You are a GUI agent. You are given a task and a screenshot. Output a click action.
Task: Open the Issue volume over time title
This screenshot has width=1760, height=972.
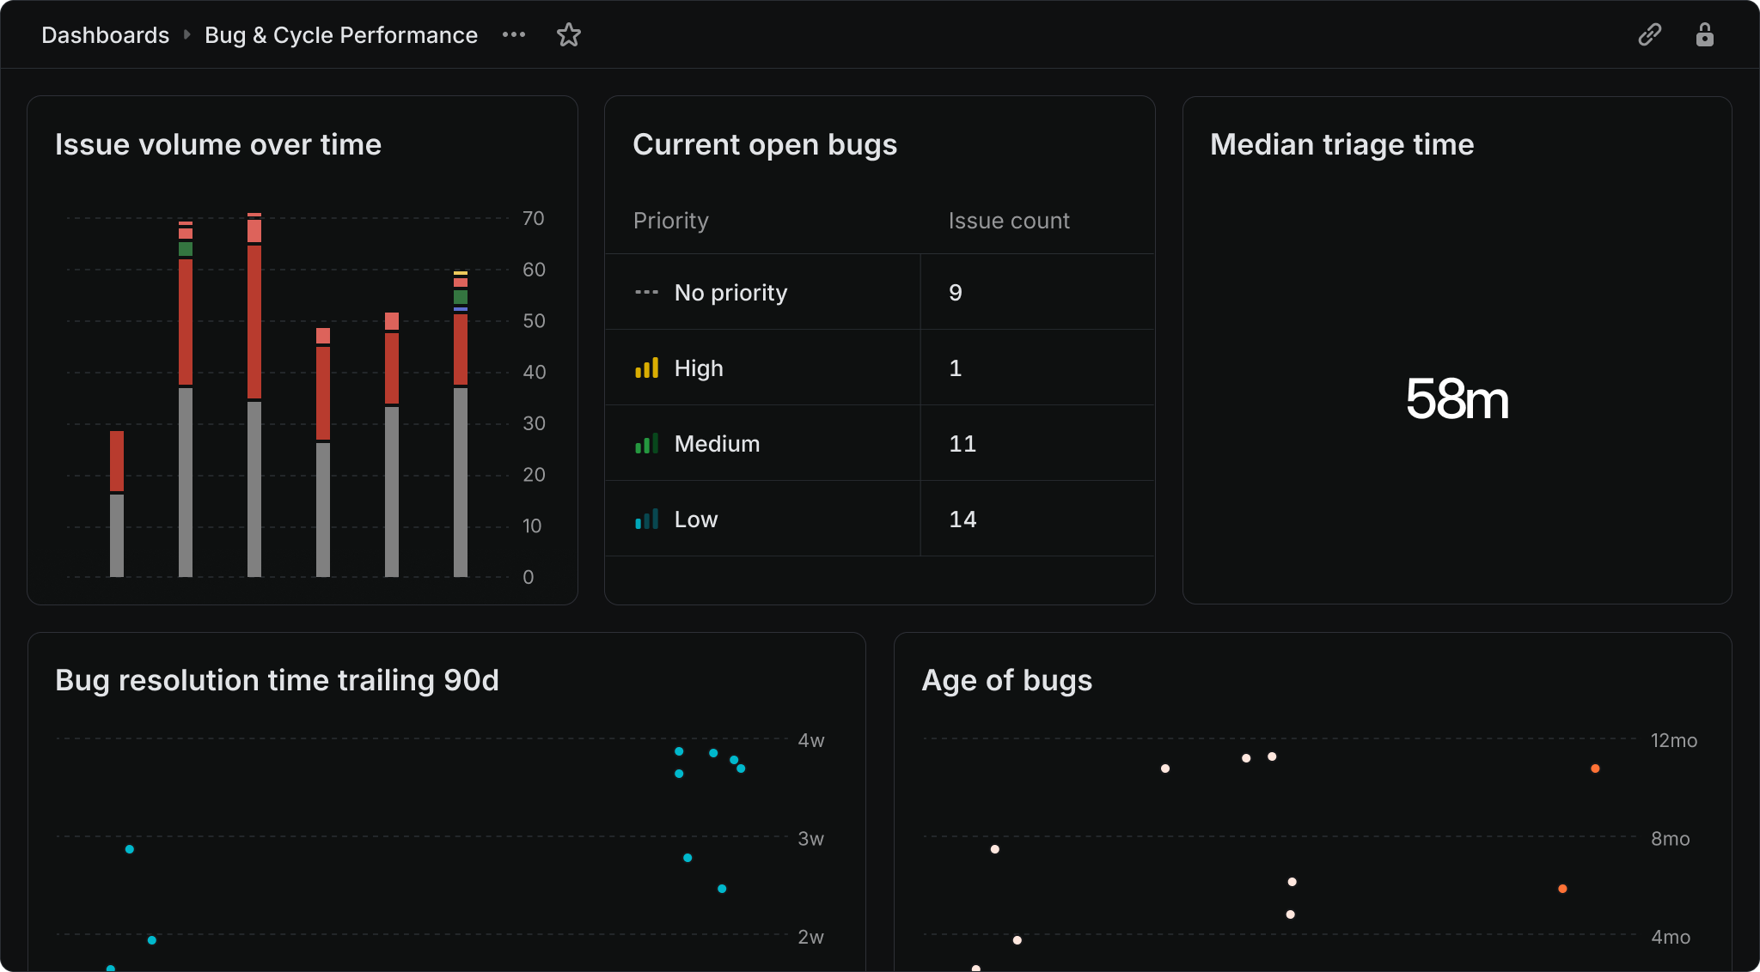click(217, 145)
